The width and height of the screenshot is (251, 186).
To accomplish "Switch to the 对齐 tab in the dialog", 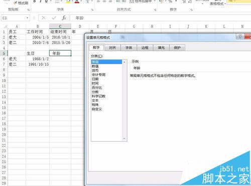I will coord(112,48).
